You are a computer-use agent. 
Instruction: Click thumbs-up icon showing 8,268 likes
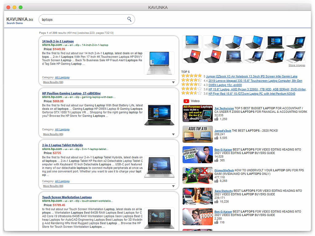(217, 181)
